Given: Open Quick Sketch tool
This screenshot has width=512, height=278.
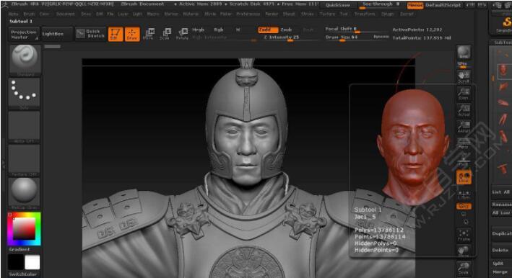Looking at the screenshot, I should pos(90,34).
